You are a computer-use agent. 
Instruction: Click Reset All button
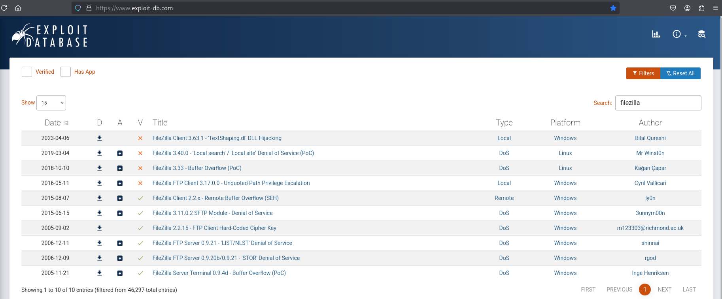click(x=680, y=73)
